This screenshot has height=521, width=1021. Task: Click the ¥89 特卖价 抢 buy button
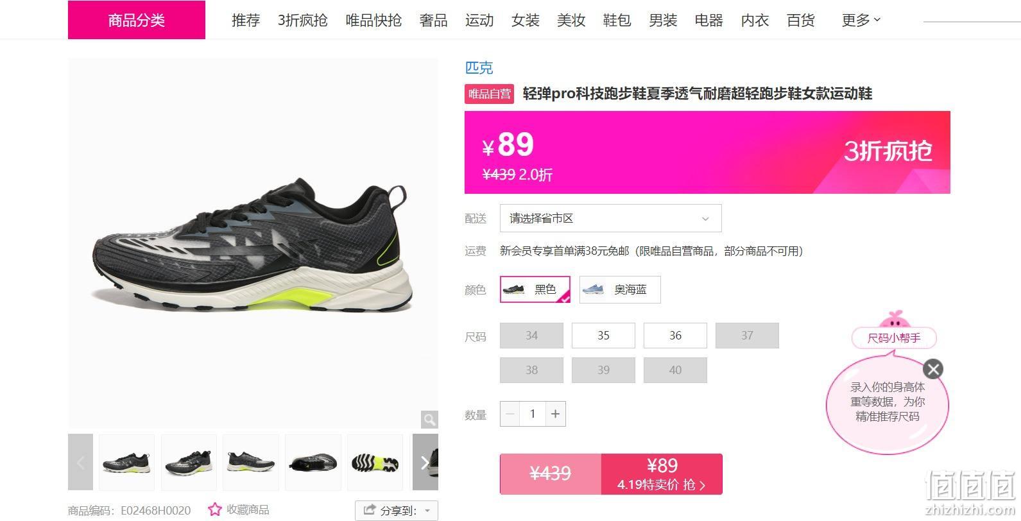point(662,474)
